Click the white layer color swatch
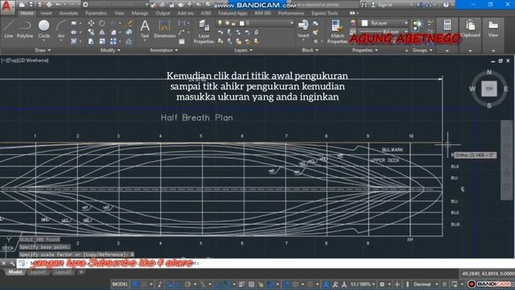 [241, 23]
